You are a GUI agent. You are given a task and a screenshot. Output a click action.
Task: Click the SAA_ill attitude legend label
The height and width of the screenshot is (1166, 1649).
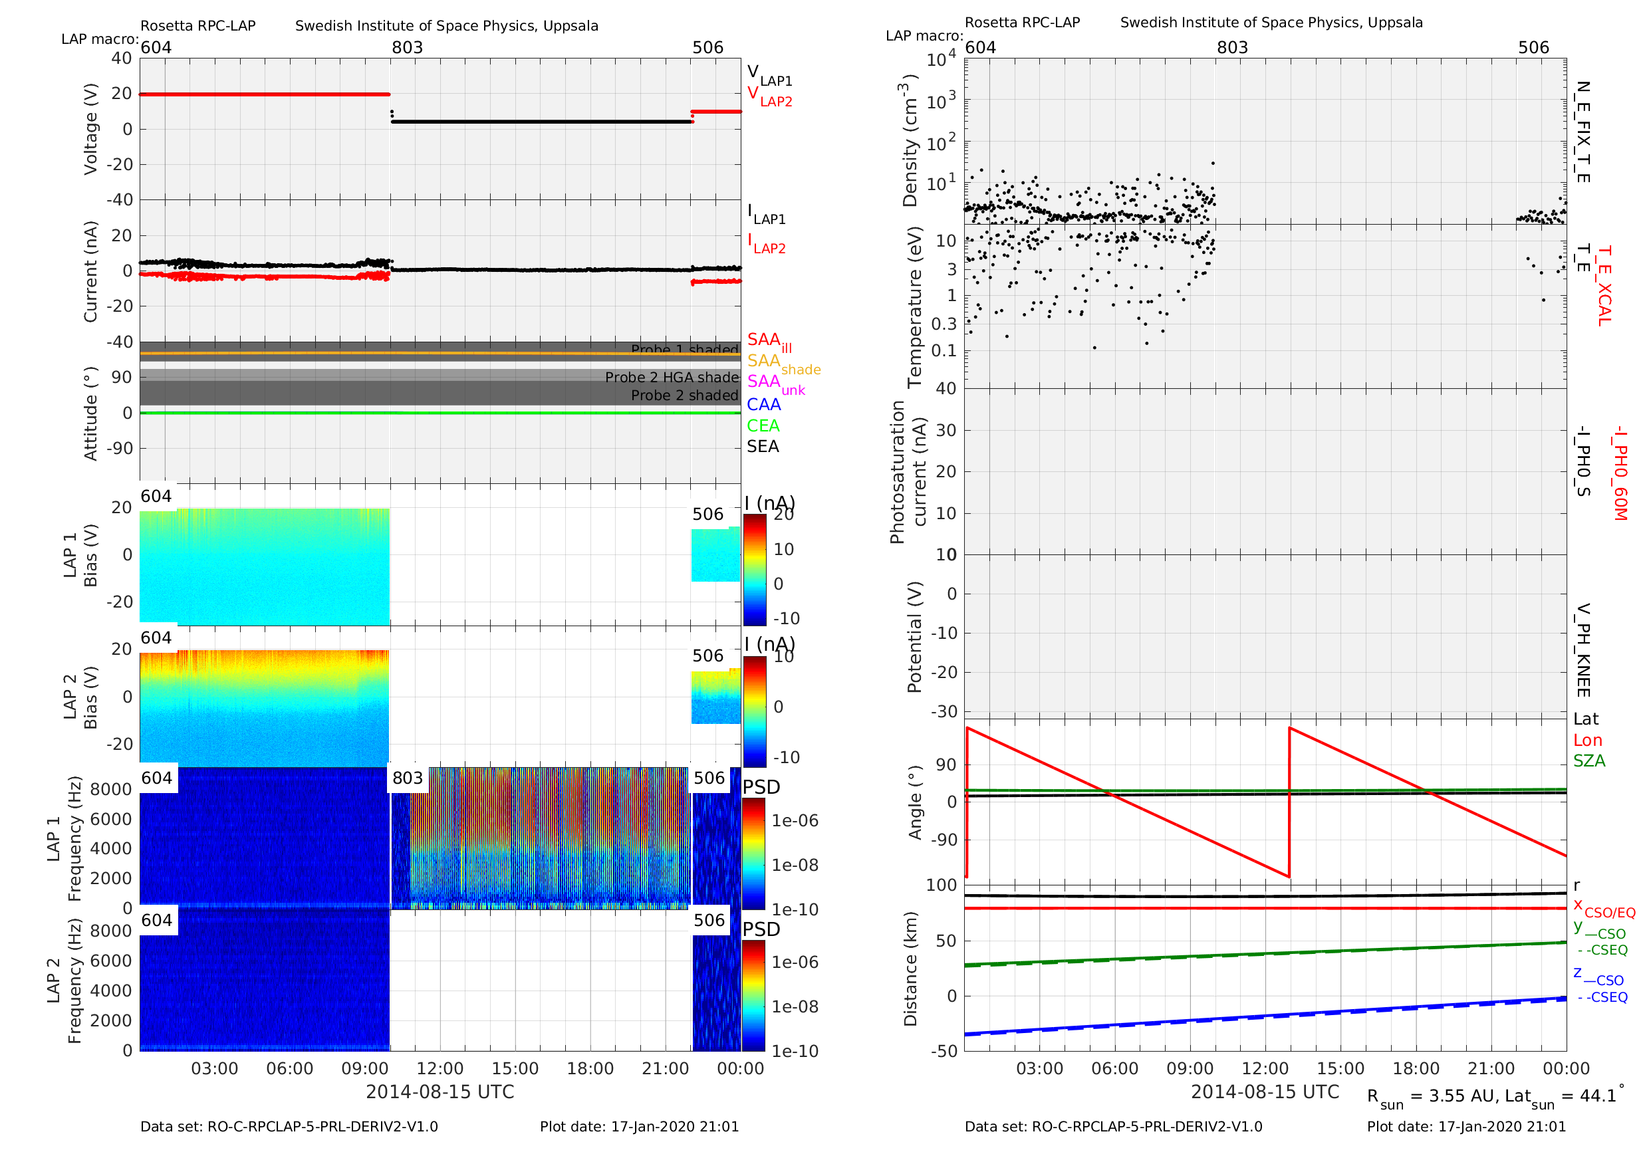[769, 342]
